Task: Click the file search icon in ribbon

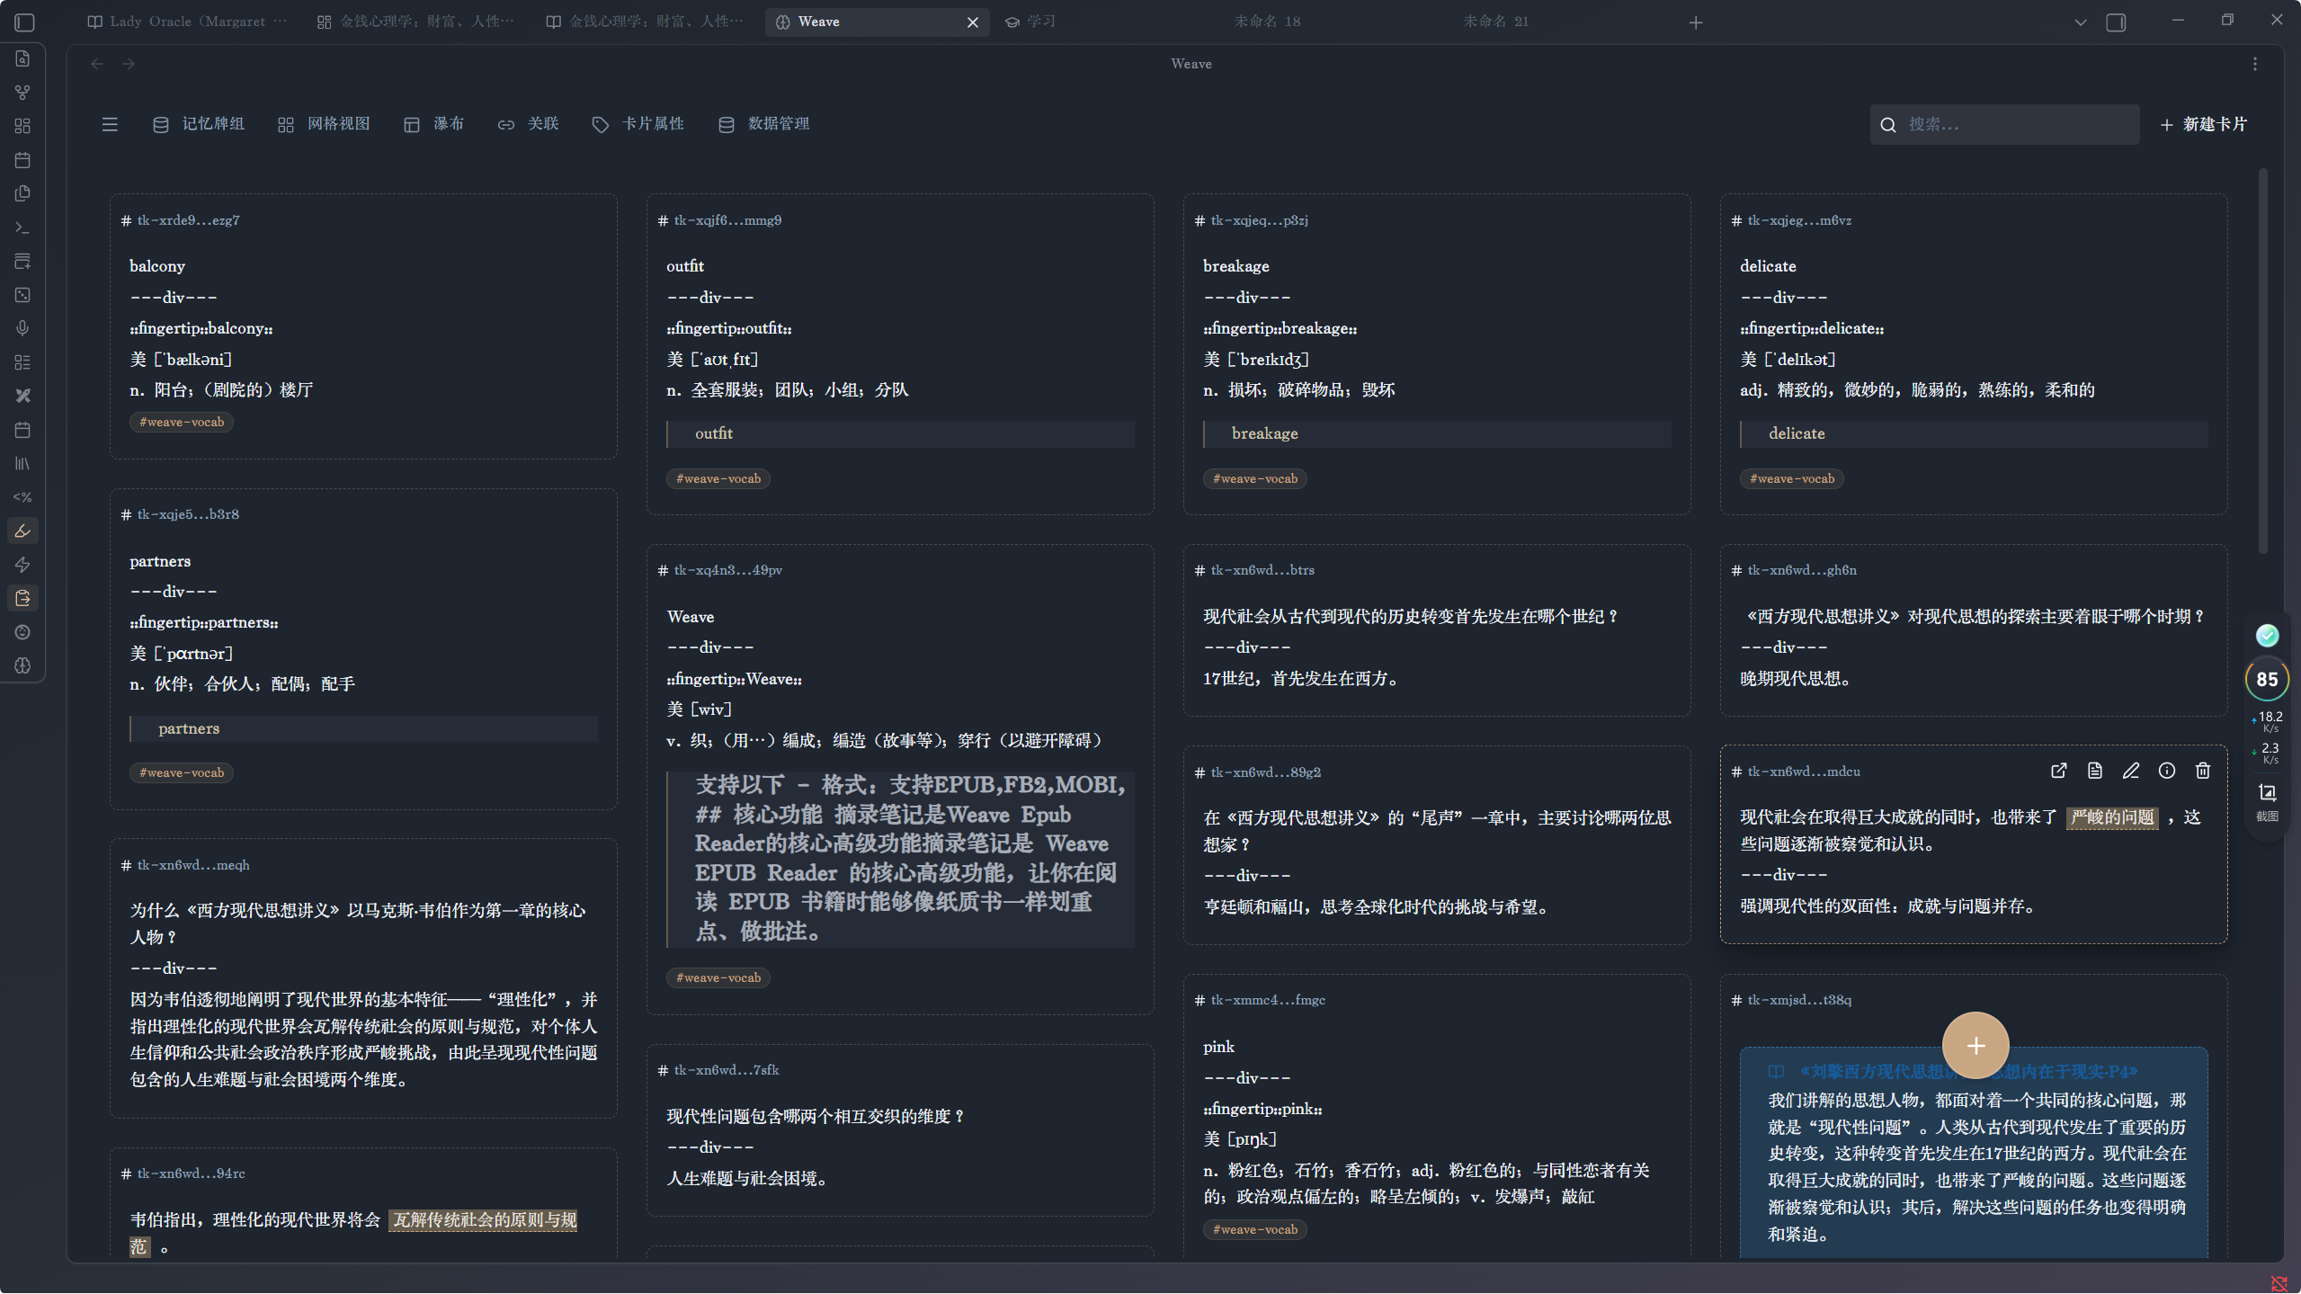Action: click(x=22, y=58)
